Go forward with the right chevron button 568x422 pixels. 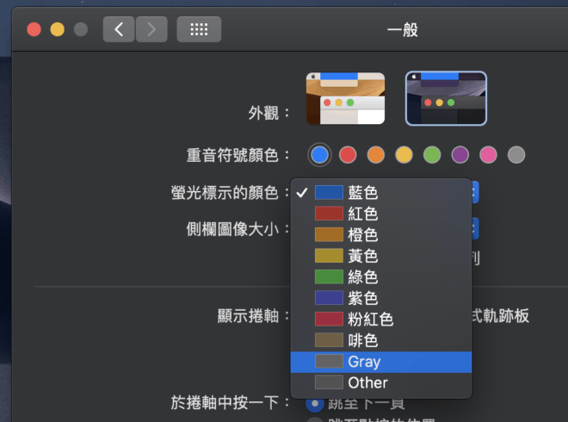(x=151, y=29)
